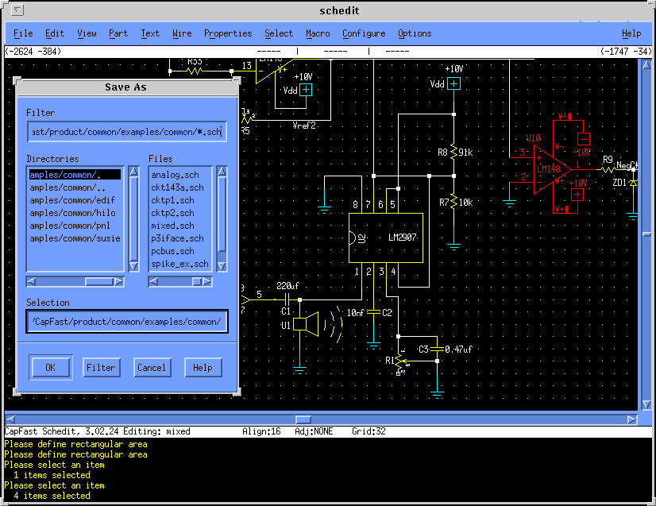Viewport: 656px width, 506px height.
Task: Open the schedit window menu button
Action: pos(17,10)
